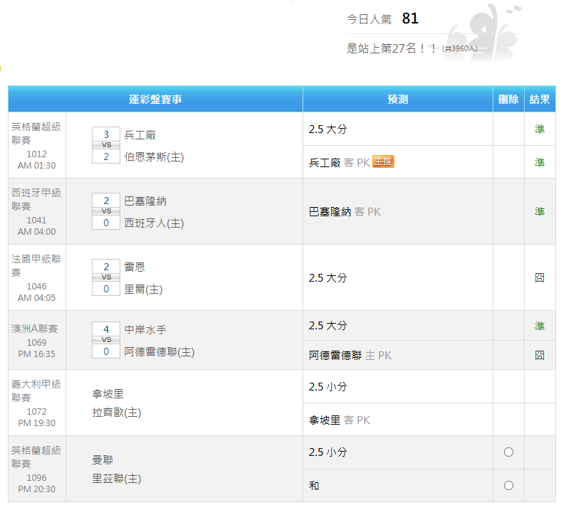Select delete radio for the 和 prediction

[508, 486]
